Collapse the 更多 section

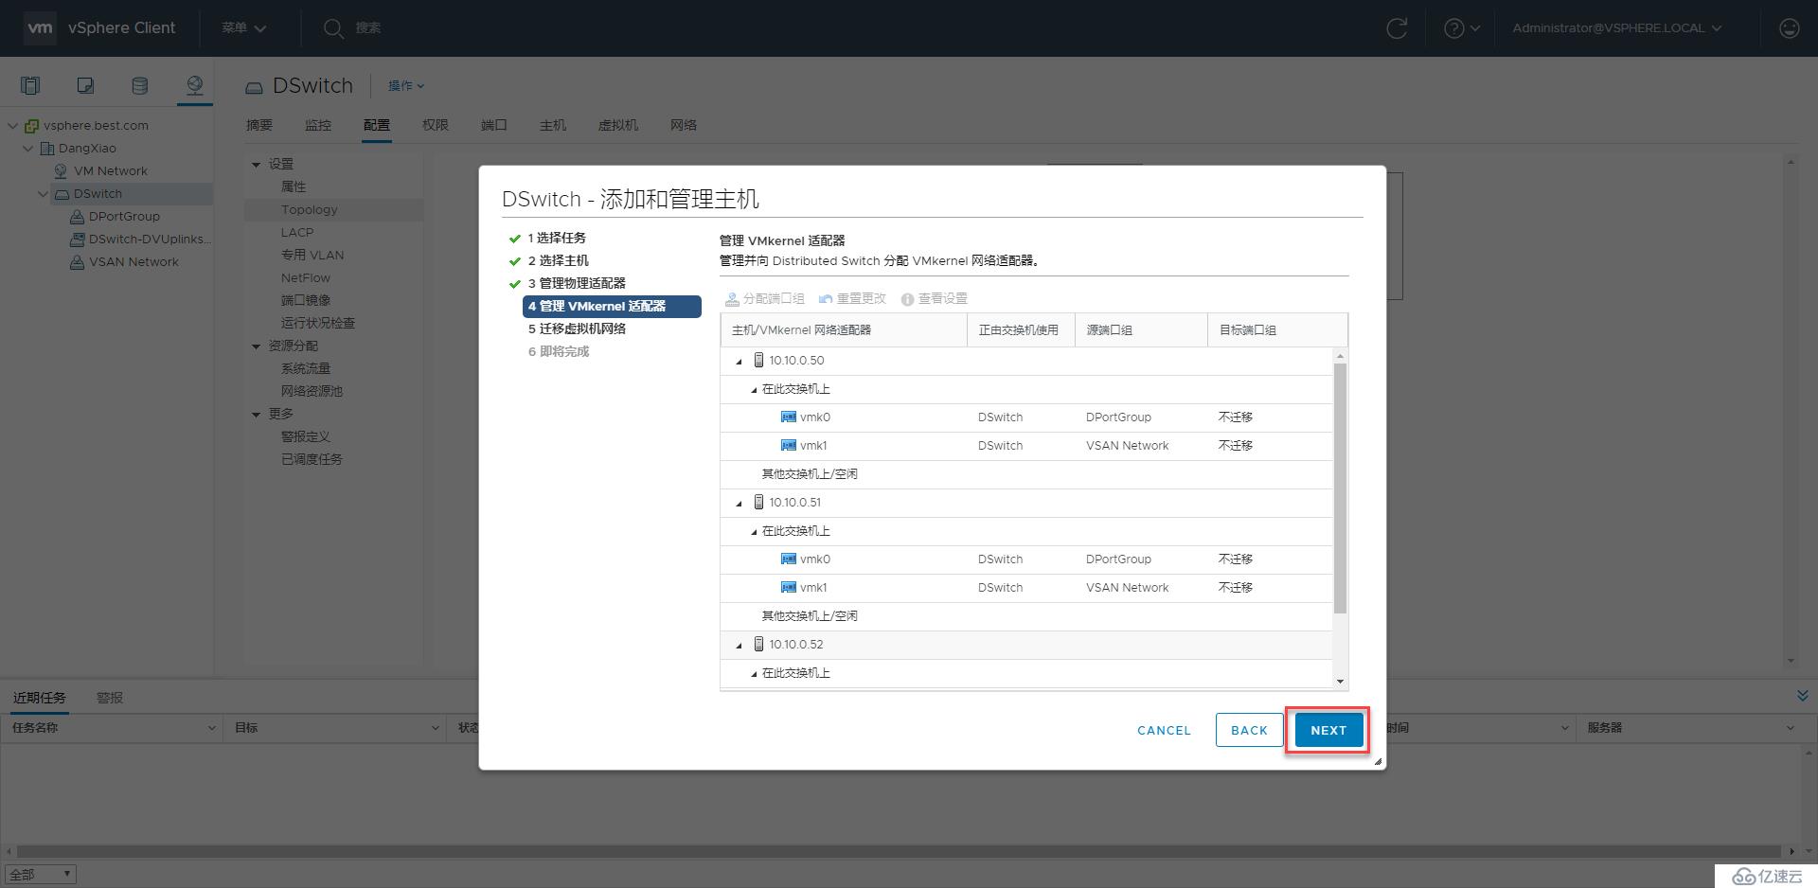pos(256,415)
